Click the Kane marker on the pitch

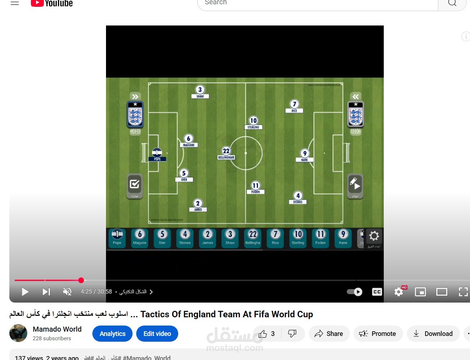point(305,155)
